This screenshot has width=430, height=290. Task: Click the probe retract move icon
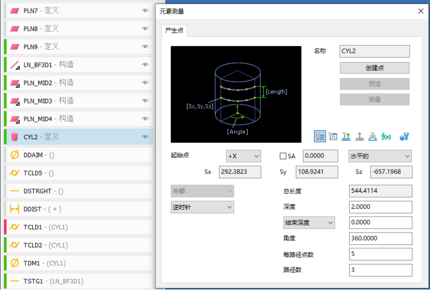click(x=347, y=136)
